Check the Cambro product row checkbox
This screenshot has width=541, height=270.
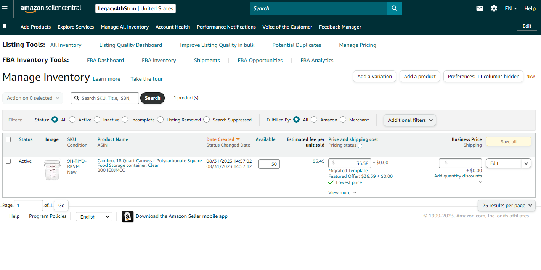click(8, 161)
